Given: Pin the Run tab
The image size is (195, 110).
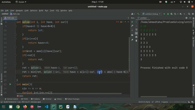Looking at the screenshot, I should point(132,40).
